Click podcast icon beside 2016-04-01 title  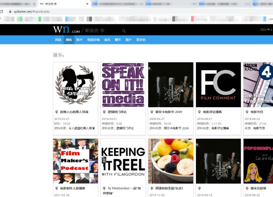(104, 112)
